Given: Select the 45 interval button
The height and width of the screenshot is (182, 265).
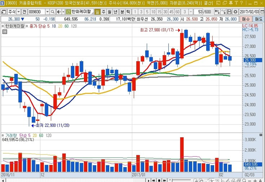Looking at the screenshot, I should [171, 12].
